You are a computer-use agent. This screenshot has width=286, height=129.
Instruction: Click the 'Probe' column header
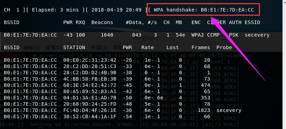coord(224,47)
